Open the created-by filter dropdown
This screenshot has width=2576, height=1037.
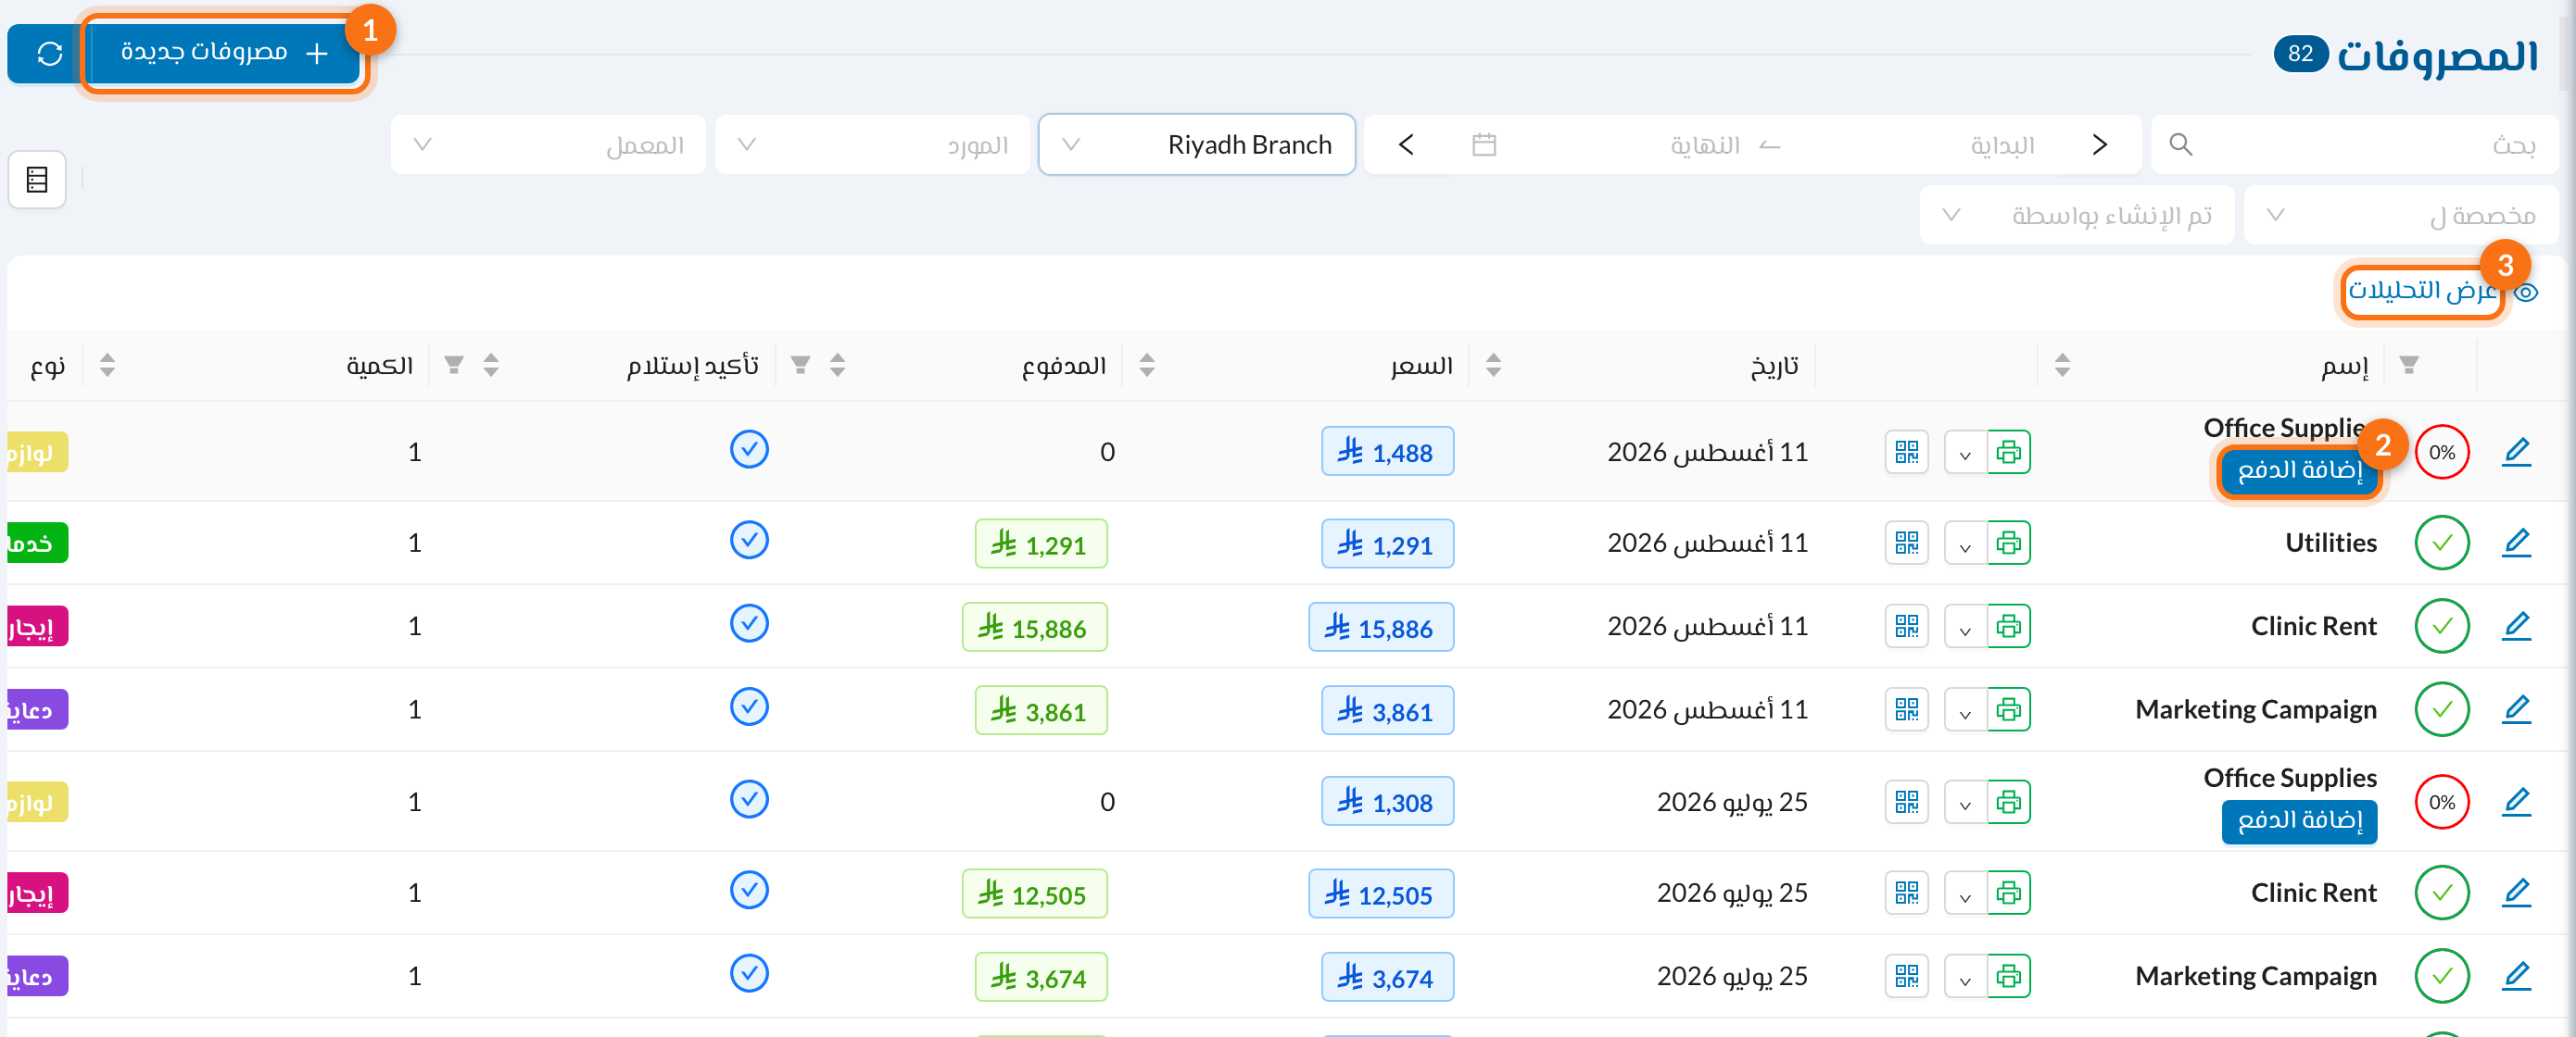[x=2077, y=216]
